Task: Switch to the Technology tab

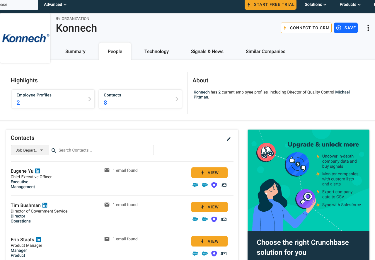Action: click(x=156, y=51)
